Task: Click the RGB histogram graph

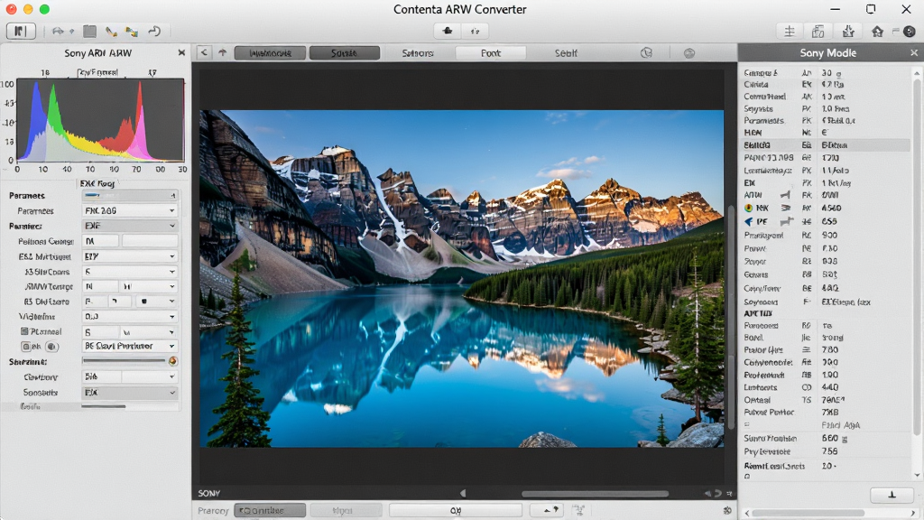Action: tap(100, 120)
